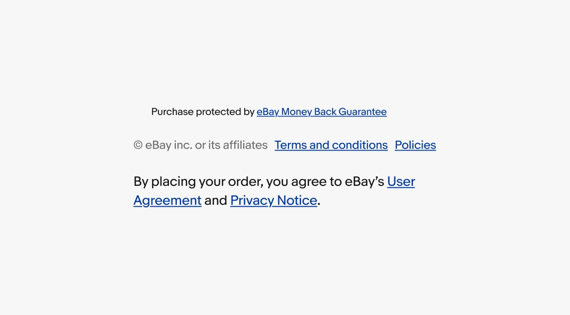Open Privacy Notice after the word and
Image resolution: width=570 pixels, height=315 pixels.
273,200
